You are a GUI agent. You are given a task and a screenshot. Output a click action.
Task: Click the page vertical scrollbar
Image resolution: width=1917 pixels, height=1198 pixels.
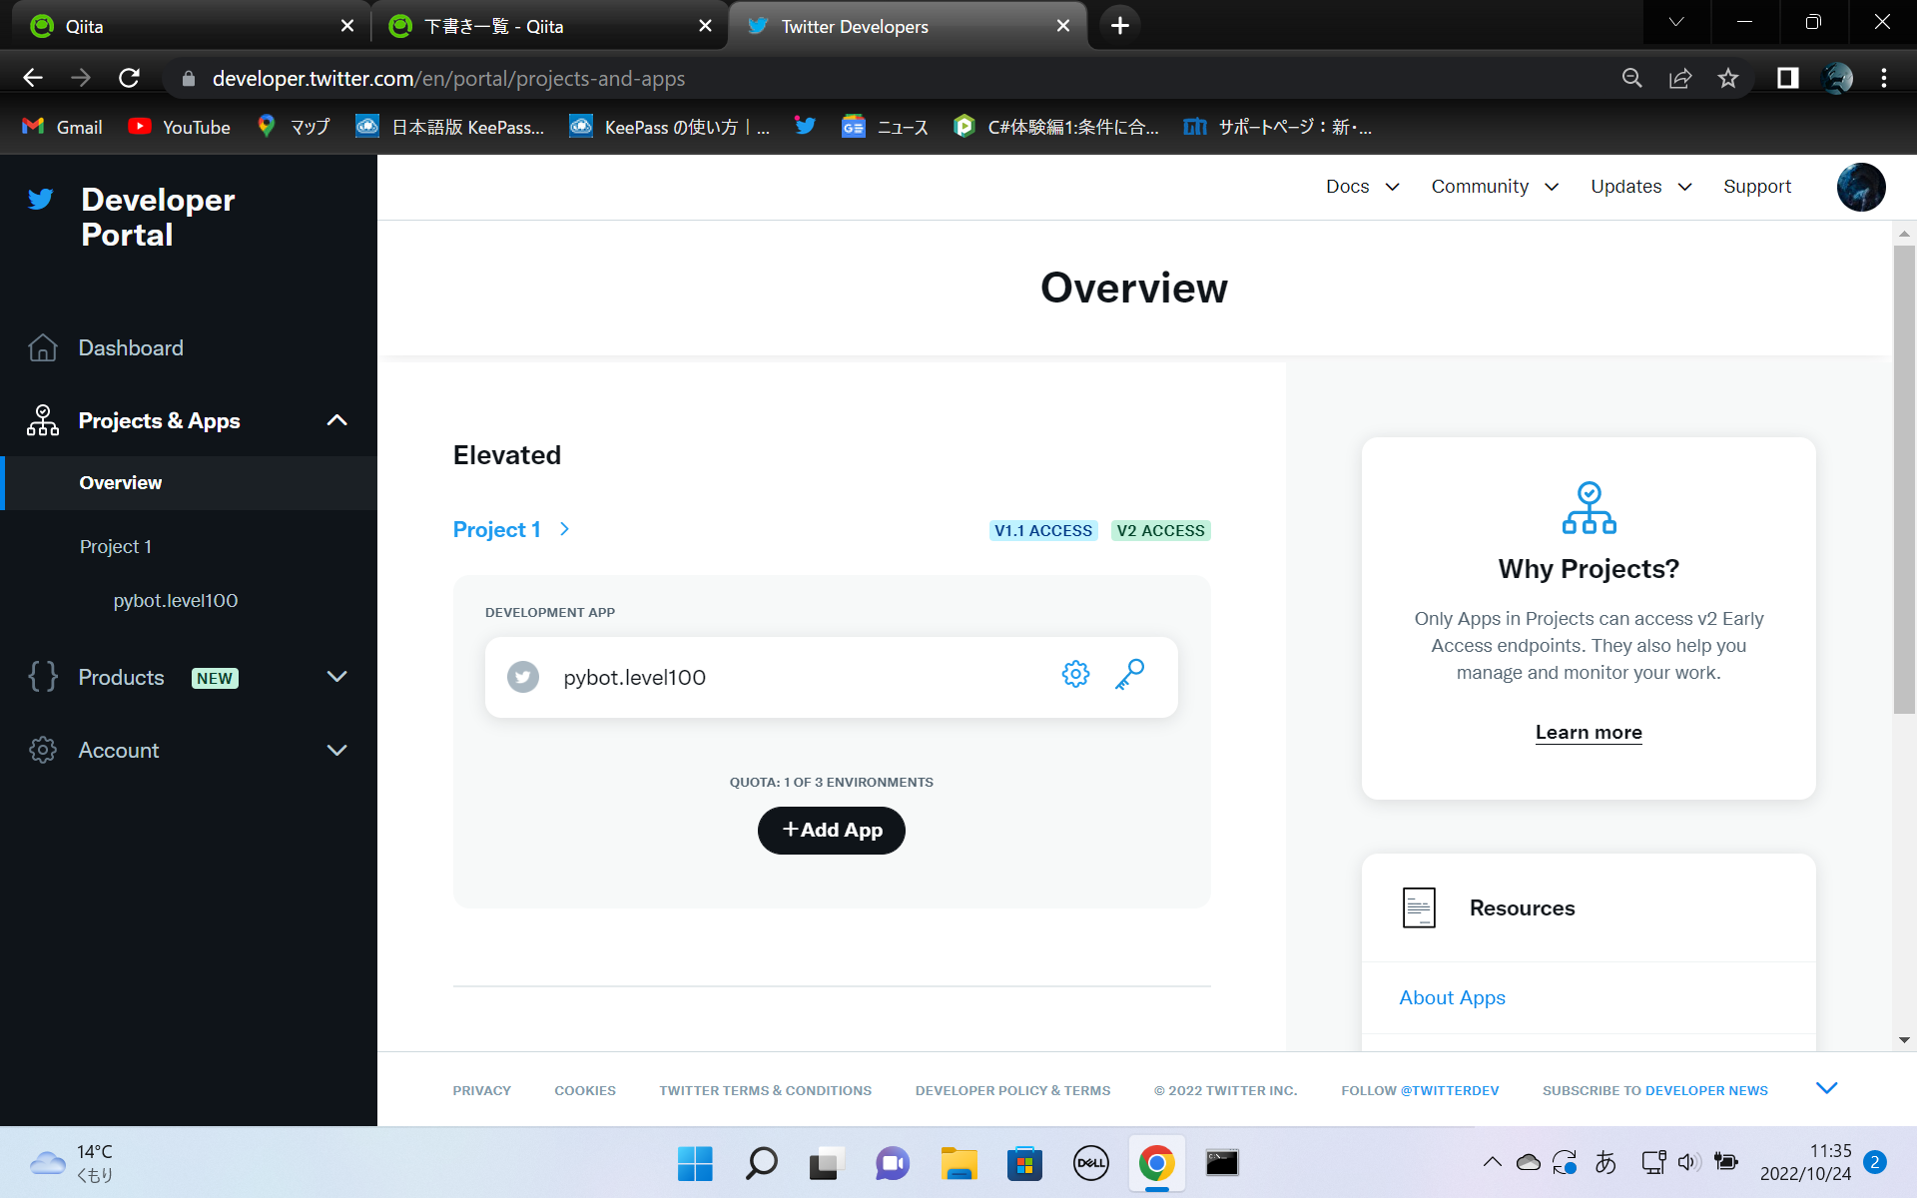pos(1904,479)
